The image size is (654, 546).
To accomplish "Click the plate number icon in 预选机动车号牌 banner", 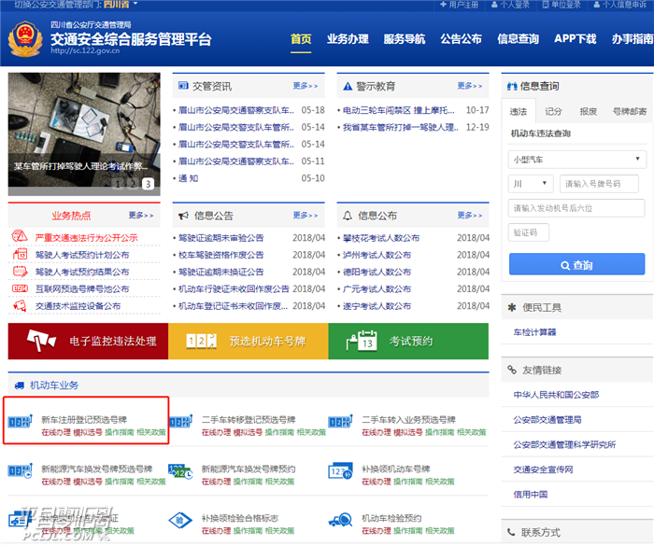I will pyautogui.click(x=201, y=341).
